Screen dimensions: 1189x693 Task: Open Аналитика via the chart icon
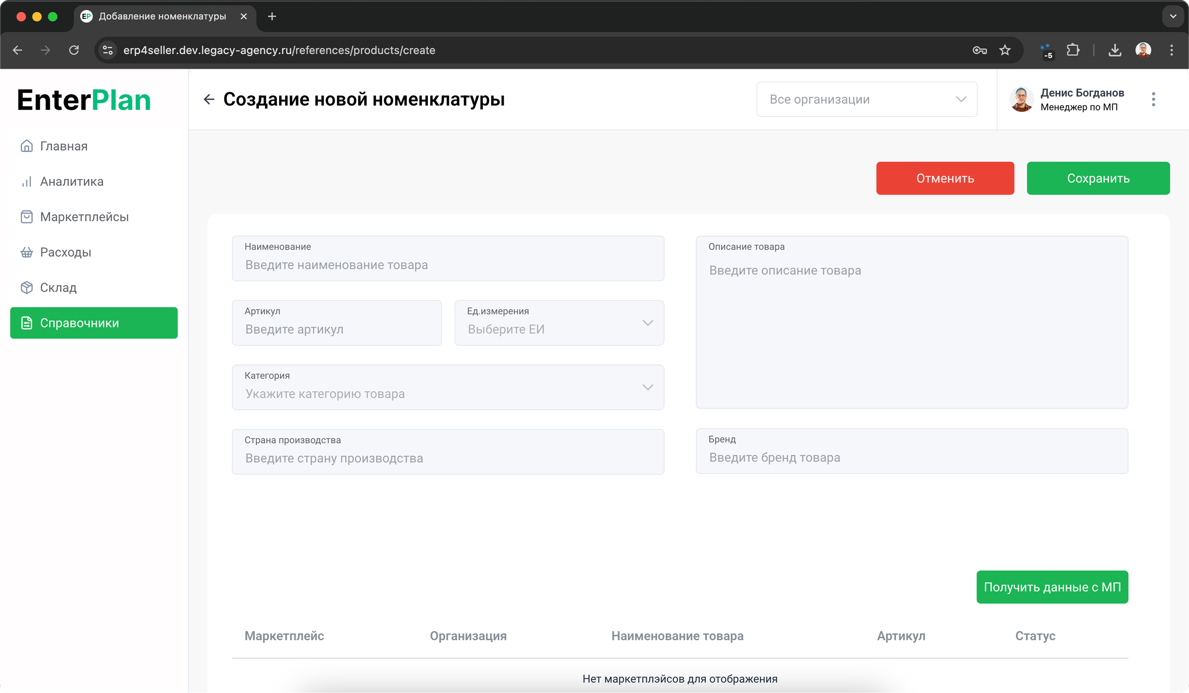27,181
